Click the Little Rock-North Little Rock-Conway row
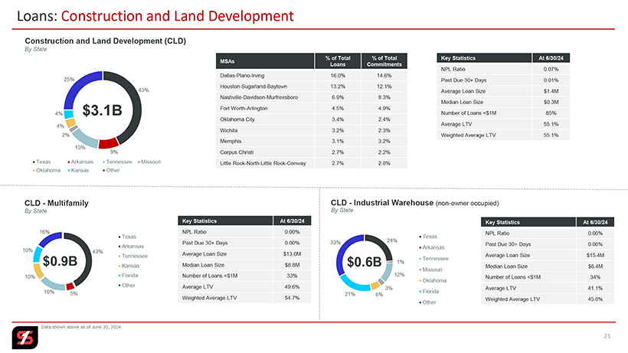628x353 pixels. [312, 164]
